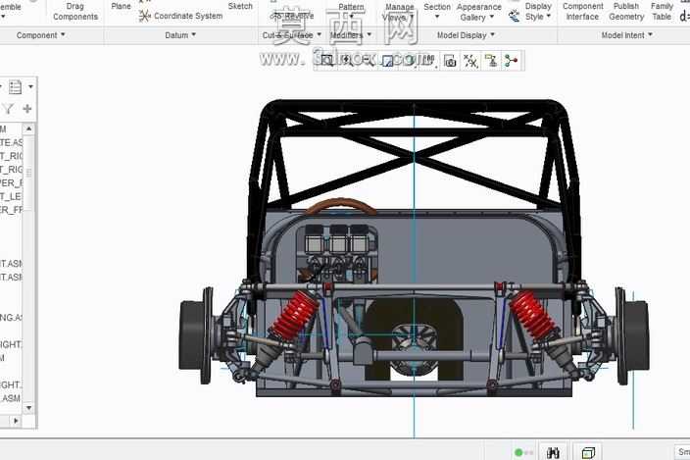The image size is (690, 460).
Task: Open the Drag Components tool
Action: pyautogui.click(x=75, y=12)
